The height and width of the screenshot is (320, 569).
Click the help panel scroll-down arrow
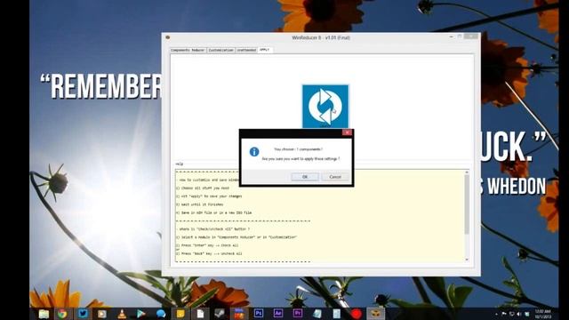tap(467, 260)
